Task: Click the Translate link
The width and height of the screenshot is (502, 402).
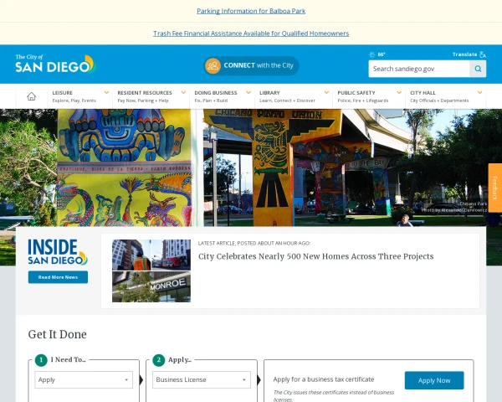Action: click(465, 54)
